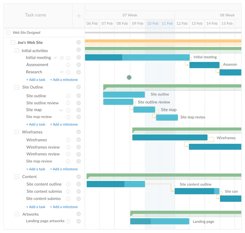Select the Site outline review Gantt bar
The width and height of the screenshot is (245, 233).
(118, 102)
